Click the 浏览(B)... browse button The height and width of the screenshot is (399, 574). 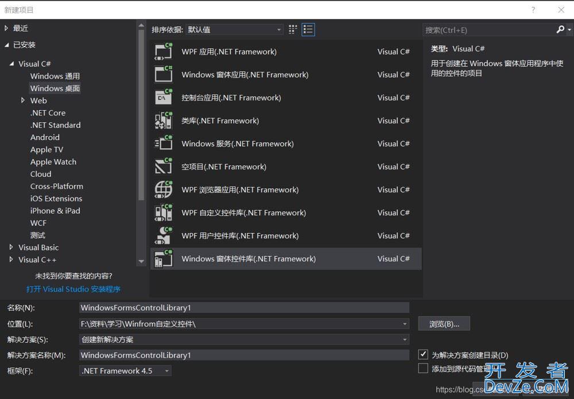click(x=444, y=324)
